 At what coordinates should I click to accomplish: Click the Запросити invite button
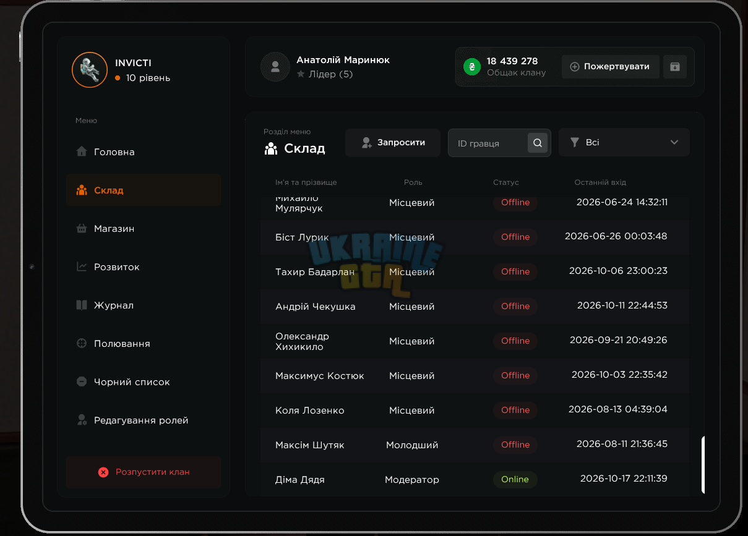pos(393,142)
